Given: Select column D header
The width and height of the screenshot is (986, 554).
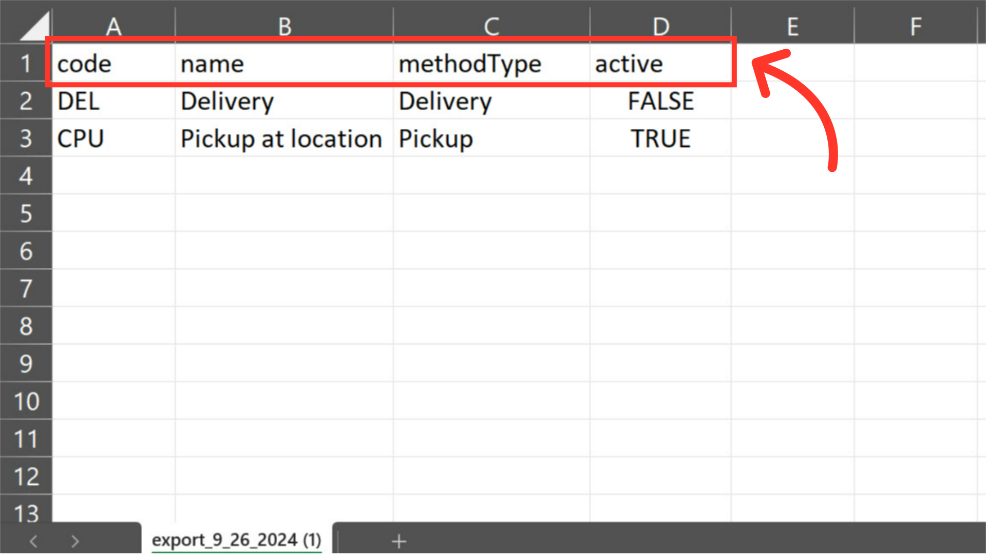Looking at the screenshot, I should pos(660,26).
